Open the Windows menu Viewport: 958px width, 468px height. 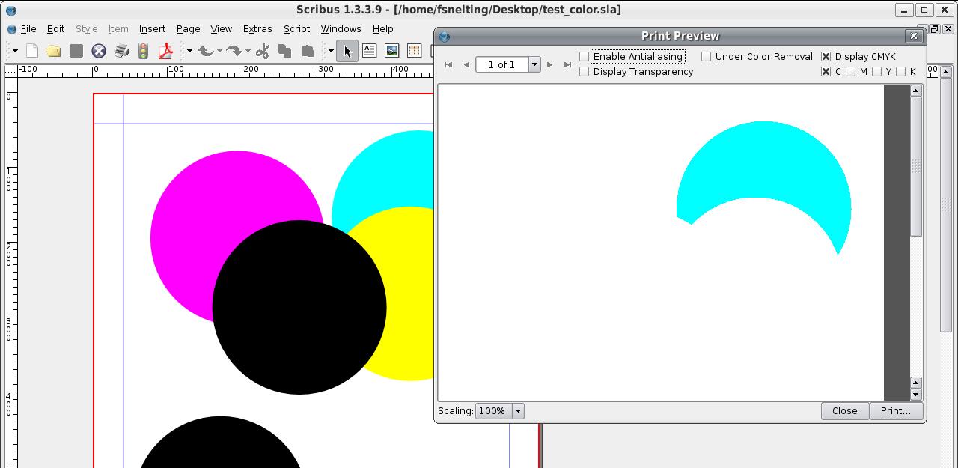(341, 29)
